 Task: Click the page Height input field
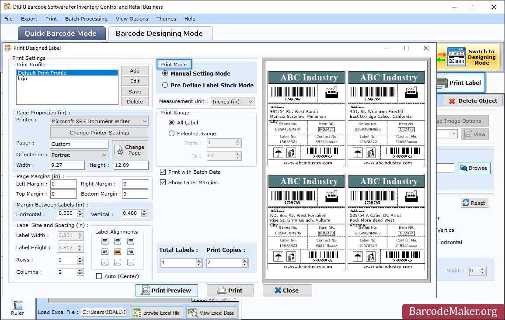pos(131,165)
